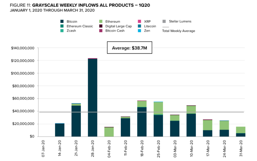
Task: Click the $40,000,000 axis label
Action: (x=23, y=111)
